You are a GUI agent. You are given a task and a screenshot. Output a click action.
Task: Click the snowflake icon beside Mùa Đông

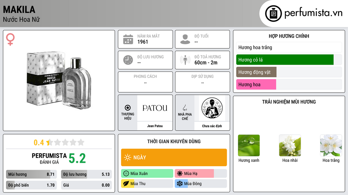coord(180,183)
